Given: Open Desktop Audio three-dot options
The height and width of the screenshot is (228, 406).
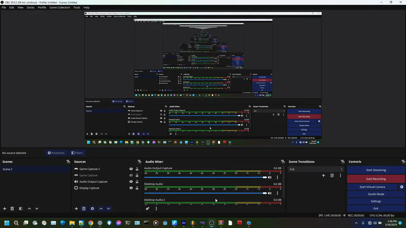Looking at the screenshot, I should tap(277, 193).
